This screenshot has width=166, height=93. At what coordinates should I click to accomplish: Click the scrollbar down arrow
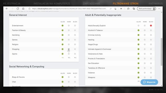click(162, 86)
